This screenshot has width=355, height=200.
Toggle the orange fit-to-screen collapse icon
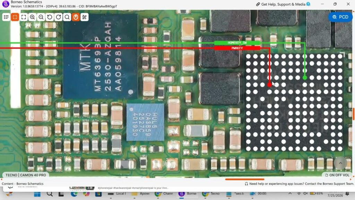pos(15,17)
